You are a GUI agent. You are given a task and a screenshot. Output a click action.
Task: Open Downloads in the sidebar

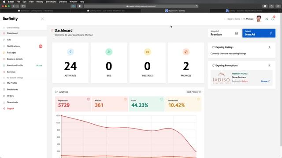pos(23,102)
